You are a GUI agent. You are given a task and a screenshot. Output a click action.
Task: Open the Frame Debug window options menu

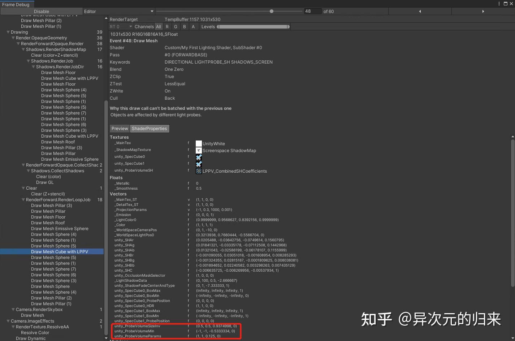click(499, 4)
